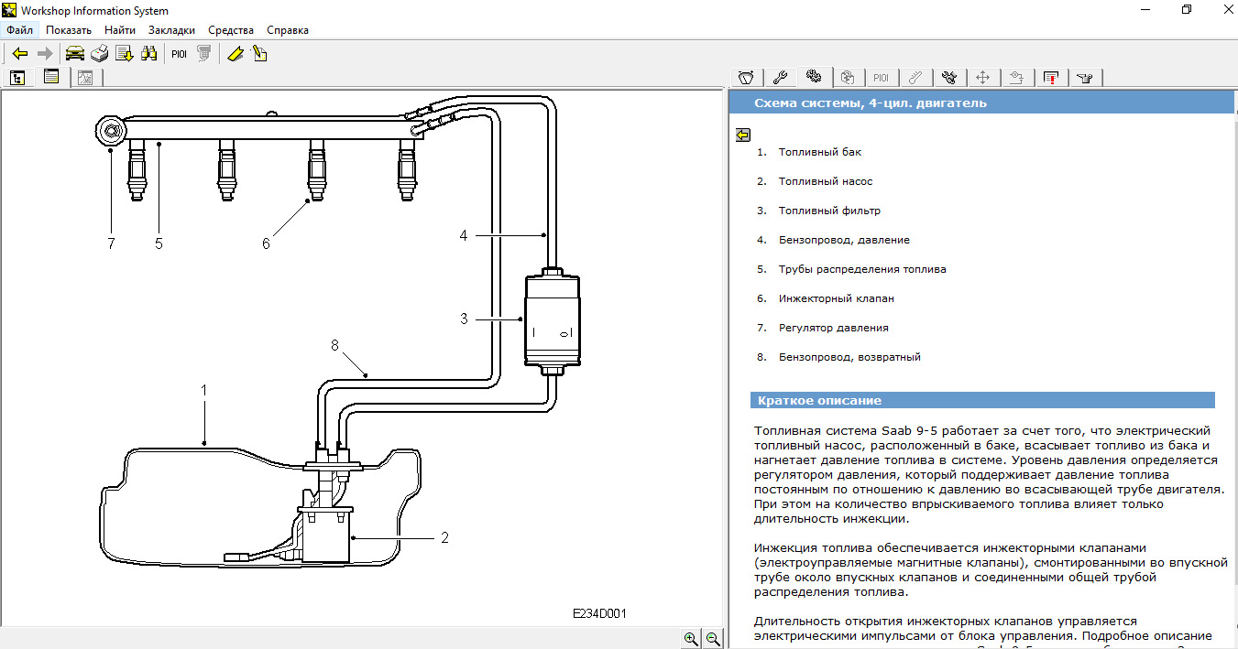Click the yellow return arrow above list

point(742,135)
